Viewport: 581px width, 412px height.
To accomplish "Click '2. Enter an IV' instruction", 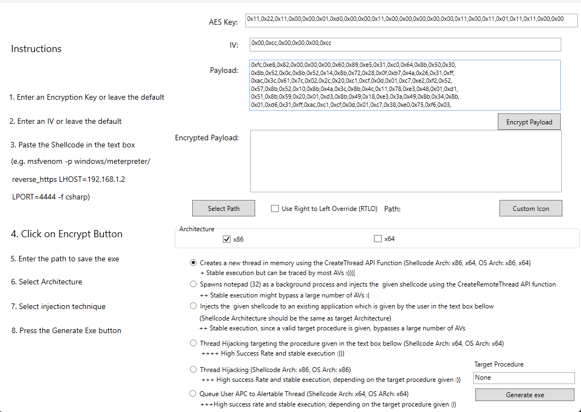I will (66, 121).
